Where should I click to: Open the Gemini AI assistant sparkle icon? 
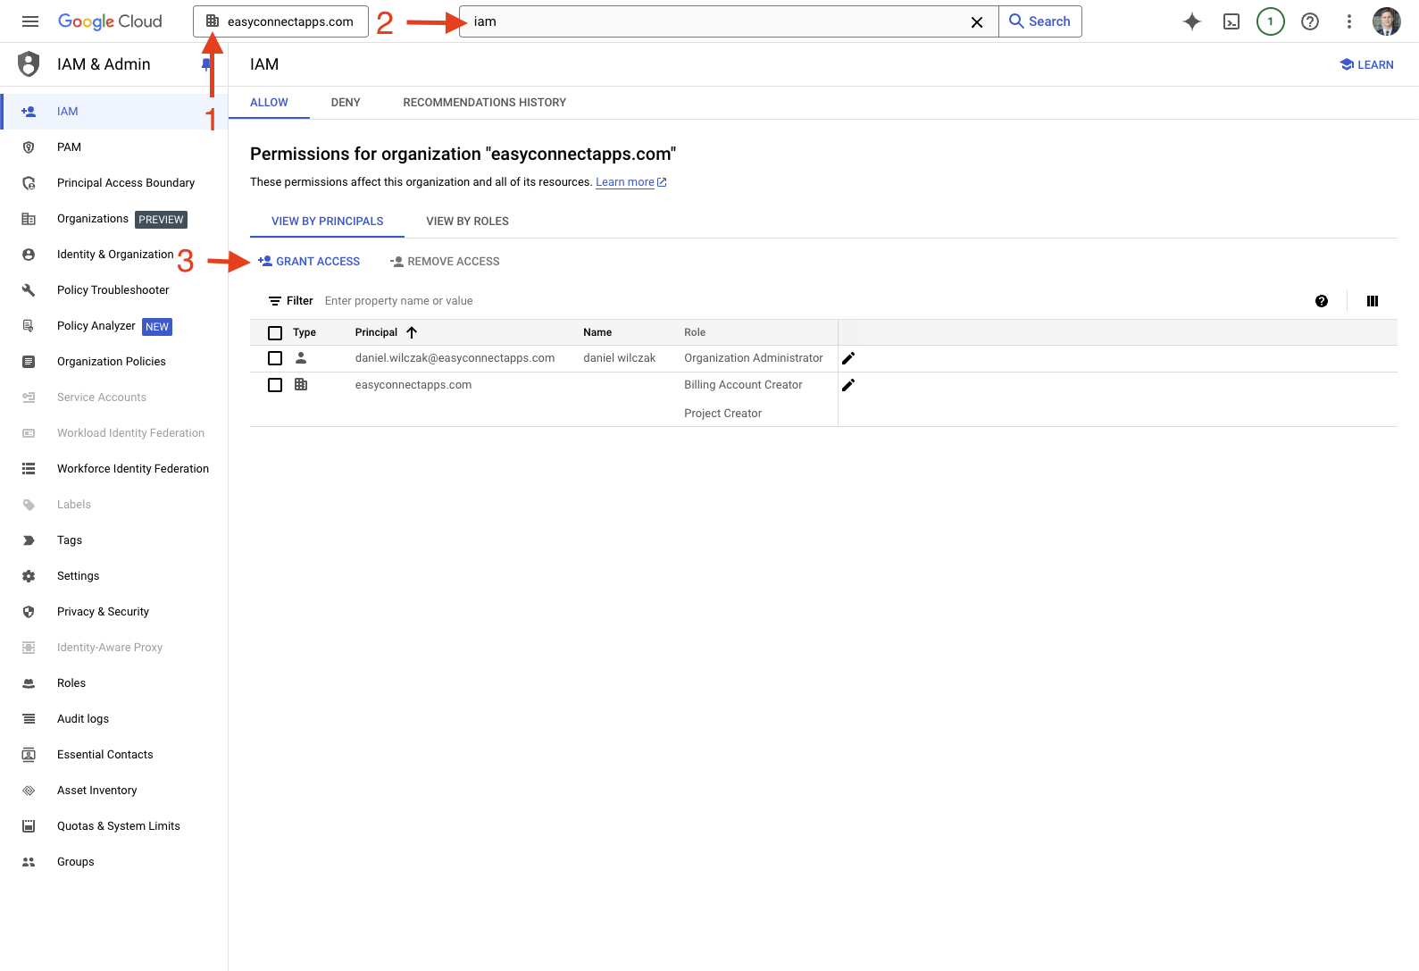pyautogui.click(x=1191, y=21)
